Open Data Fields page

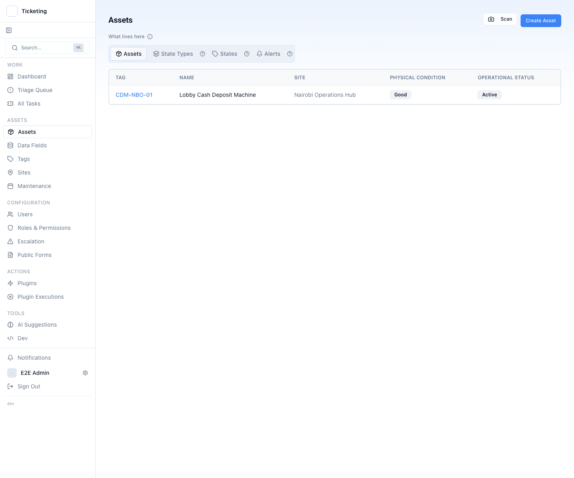tap(47, 145)
